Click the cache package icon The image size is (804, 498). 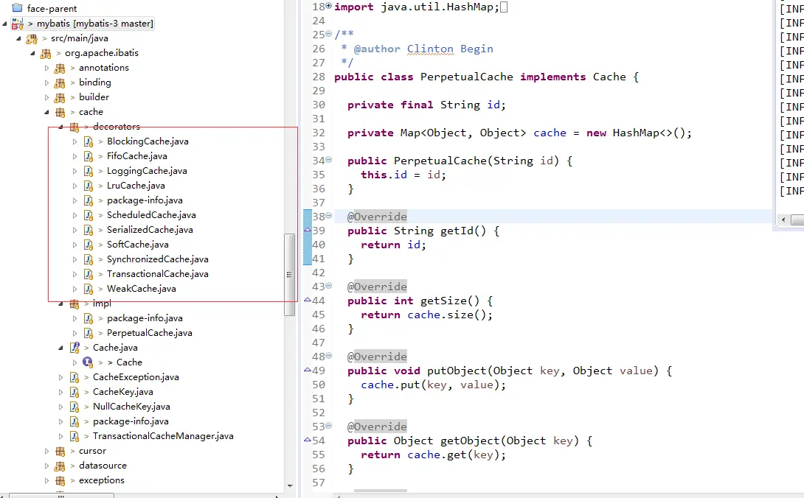[60, 112]
